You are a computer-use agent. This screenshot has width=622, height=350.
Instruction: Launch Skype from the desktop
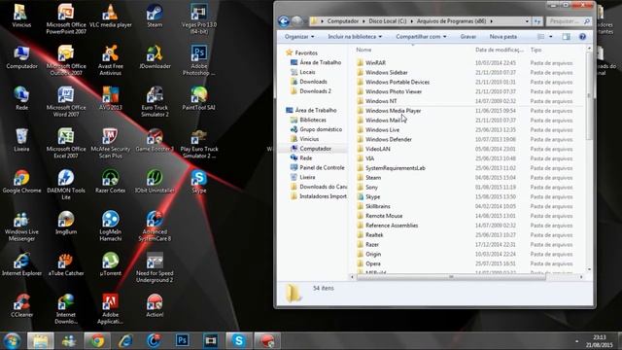point(199,182)
